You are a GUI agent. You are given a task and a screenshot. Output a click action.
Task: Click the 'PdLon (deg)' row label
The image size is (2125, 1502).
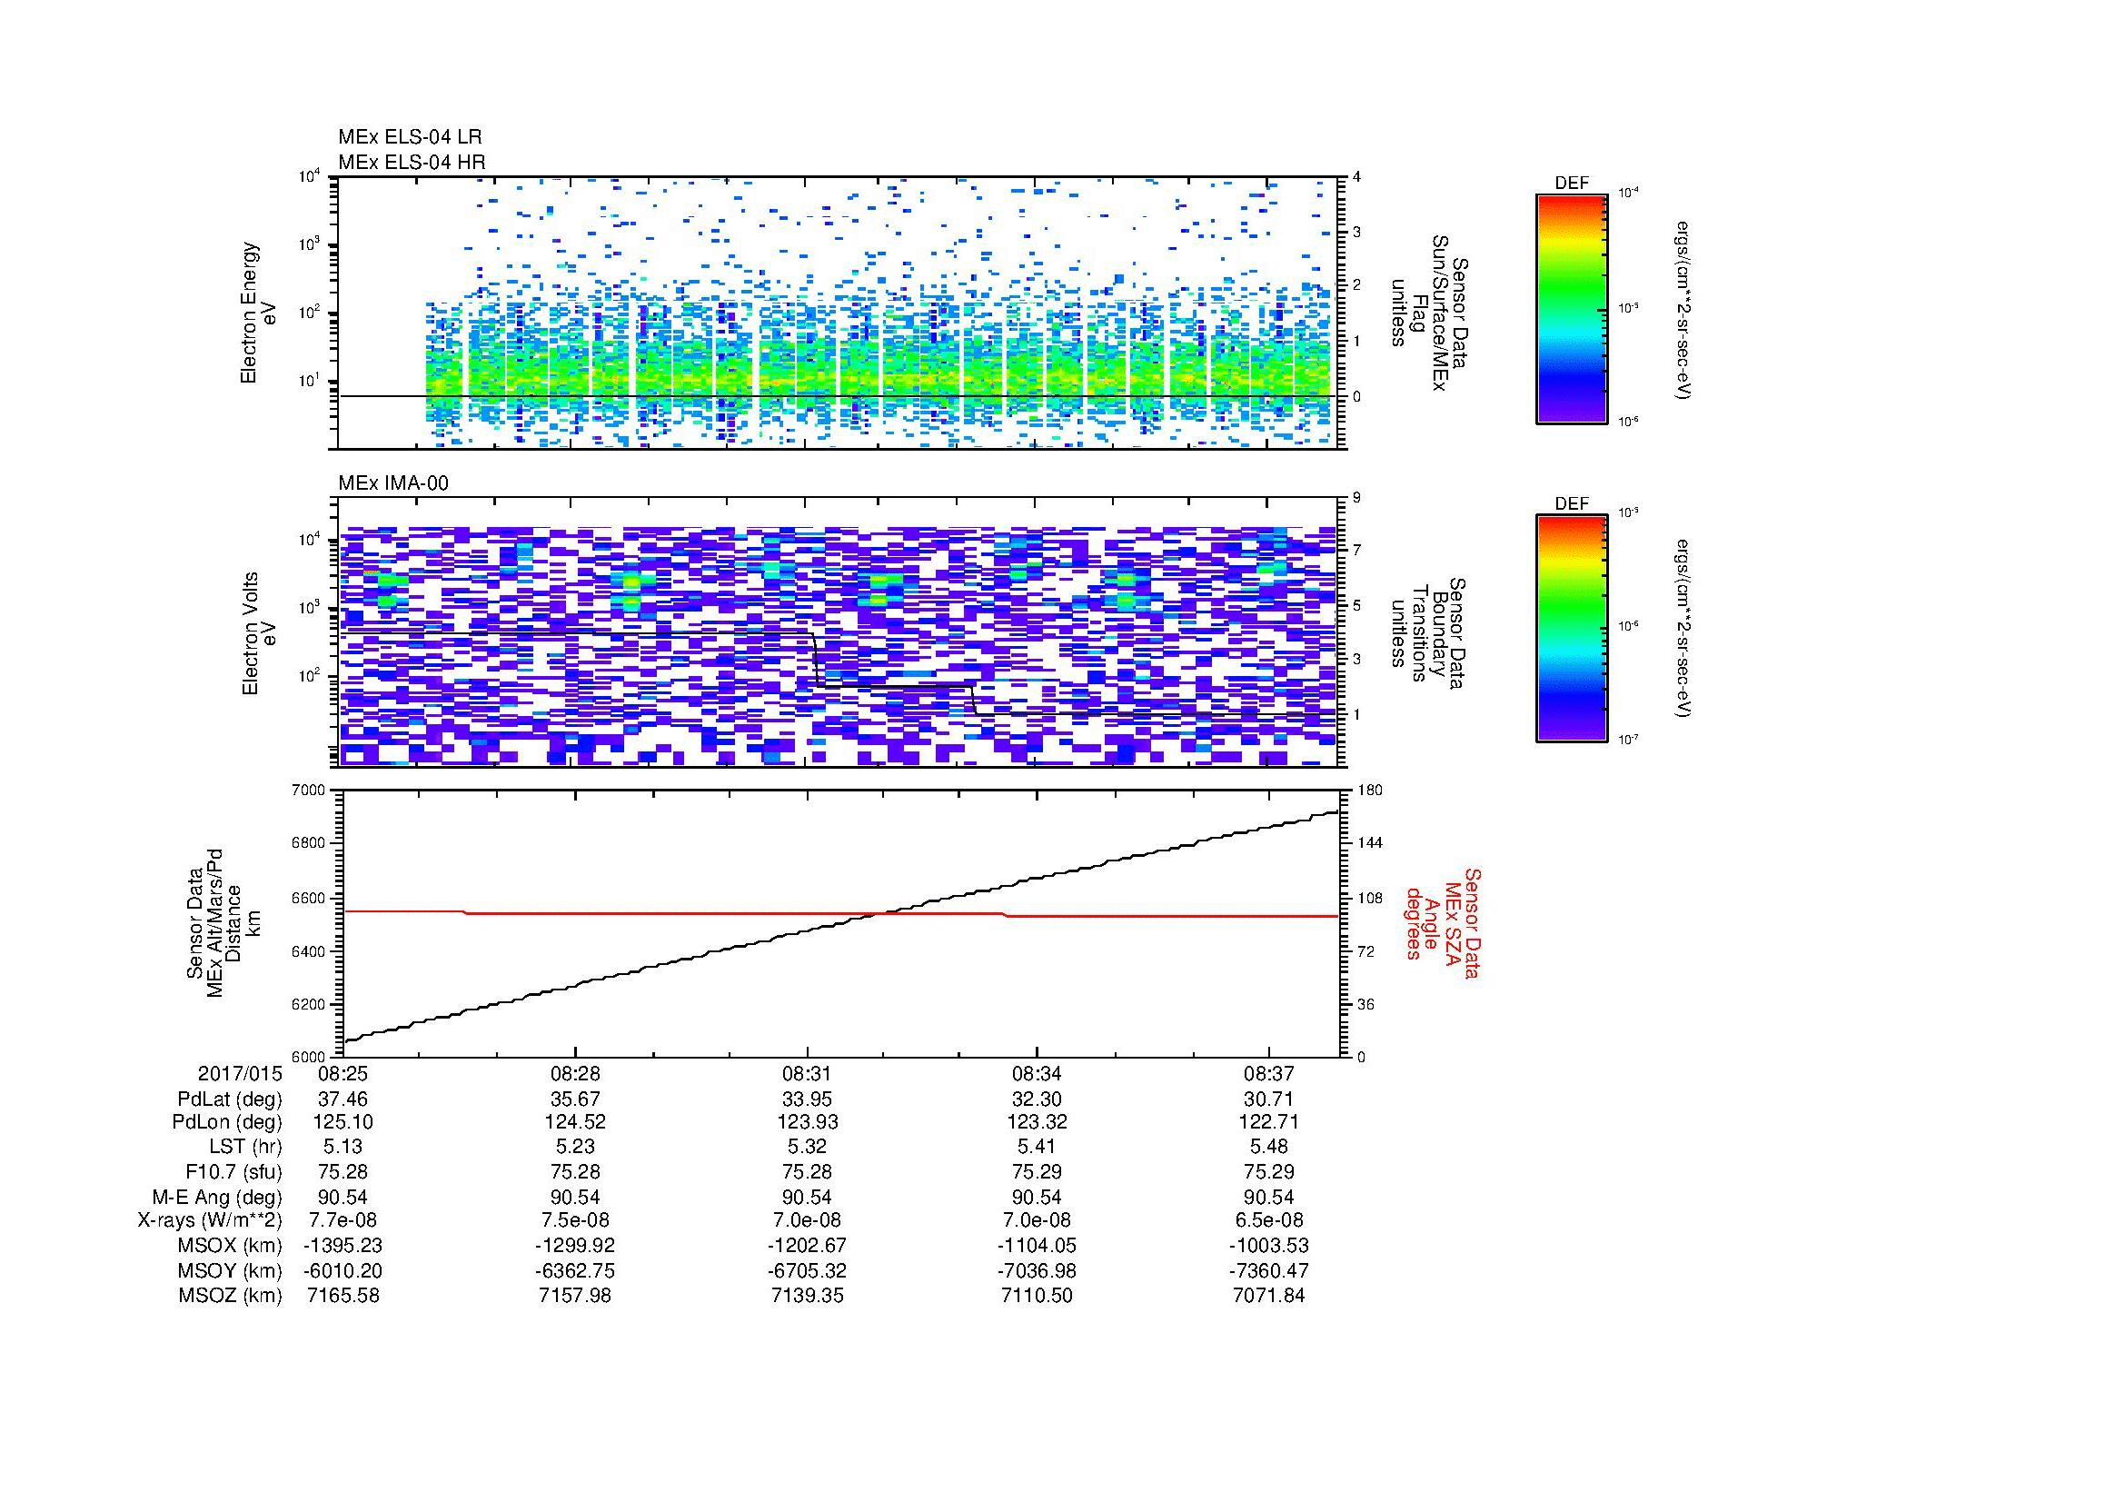tap(227, 1123)
